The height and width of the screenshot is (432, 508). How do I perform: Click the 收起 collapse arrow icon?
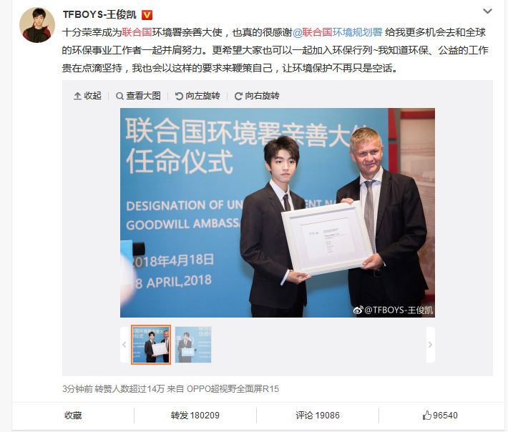click(77, 96)
